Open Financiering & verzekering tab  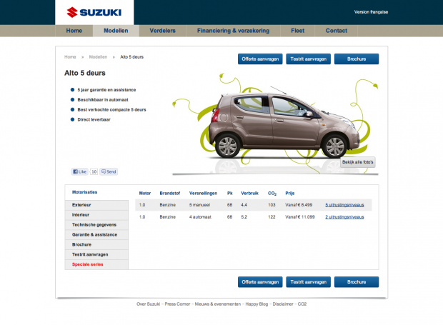233,31
